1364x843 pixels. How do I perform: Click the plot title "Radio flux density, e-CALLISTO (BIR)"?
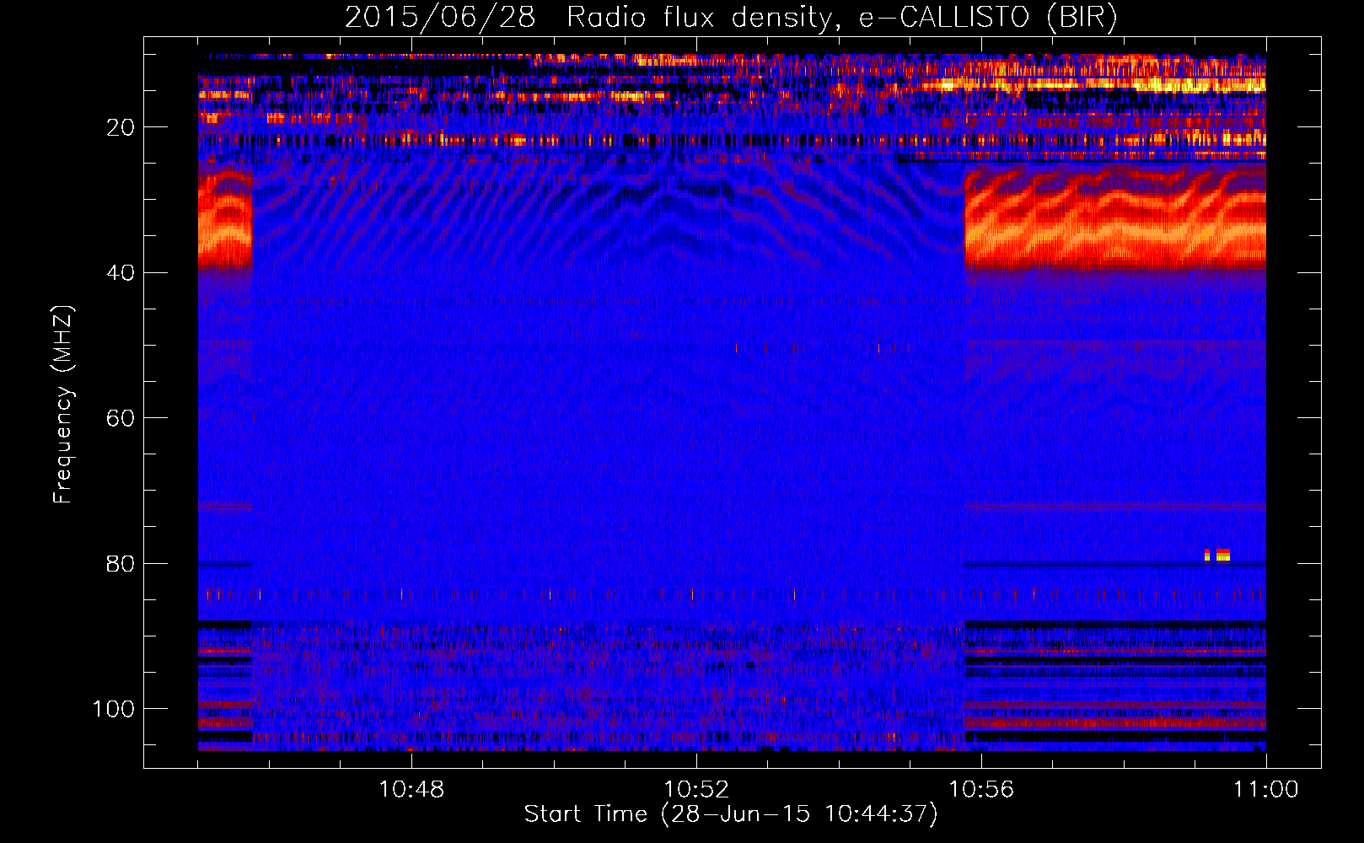point(841,18)
